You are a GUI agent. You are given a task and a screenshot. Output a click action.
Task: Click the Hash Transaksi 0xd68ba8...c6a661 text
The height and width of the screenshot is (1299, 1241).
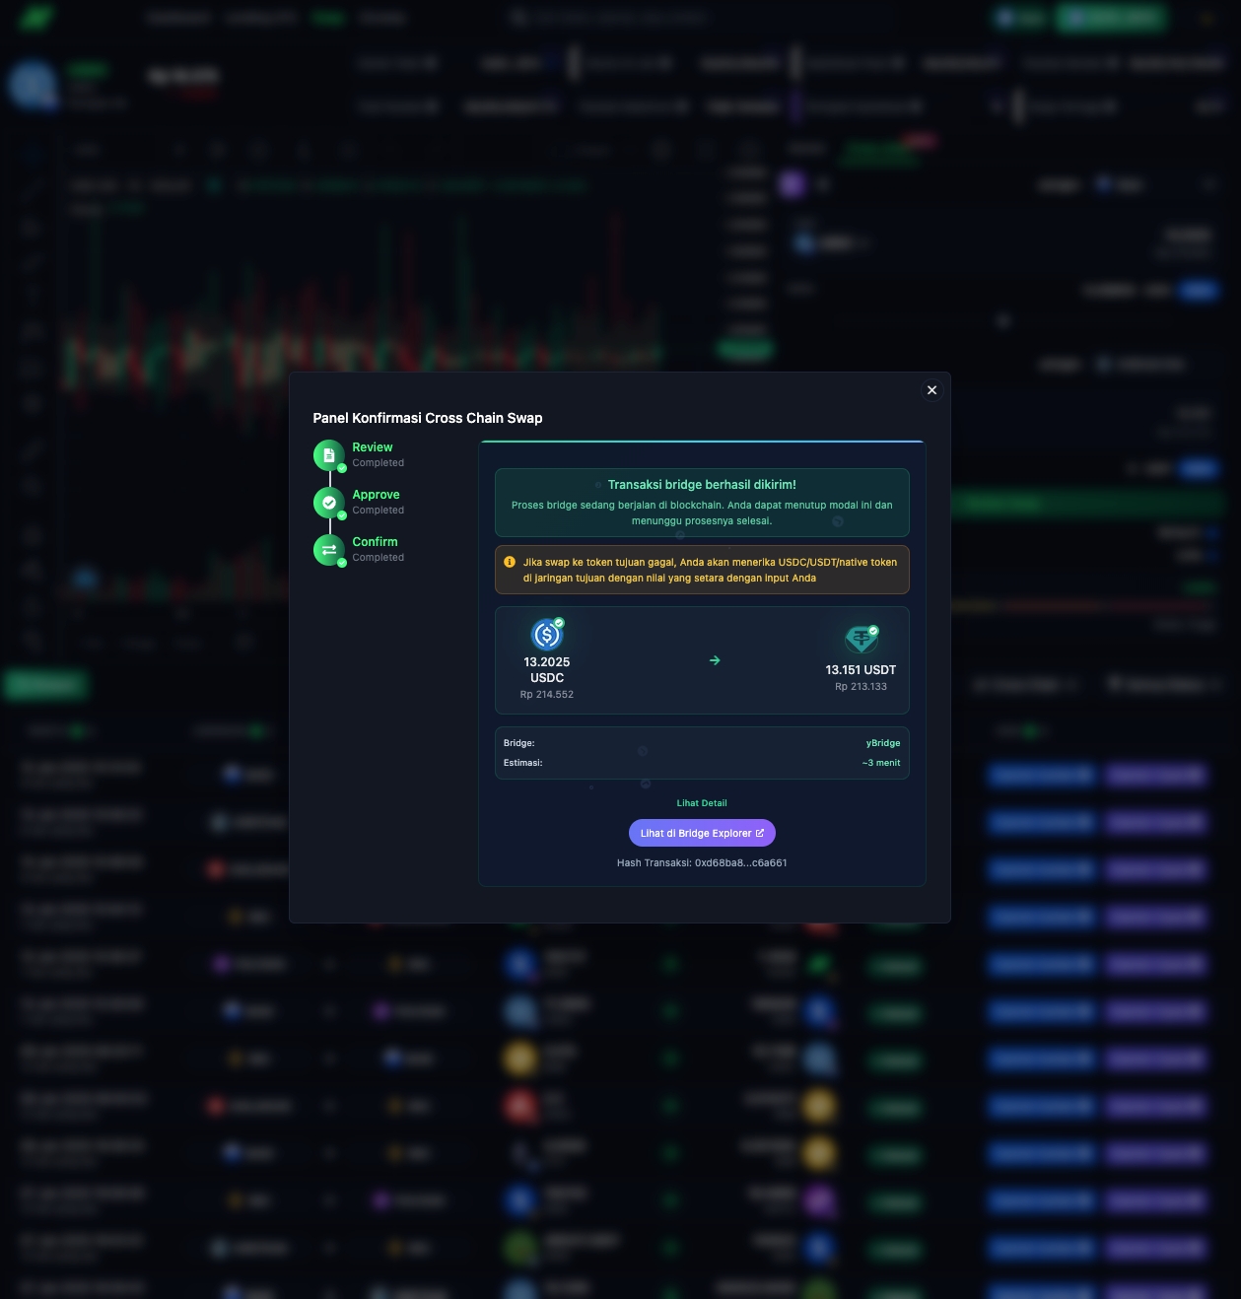tap(702, 862)
